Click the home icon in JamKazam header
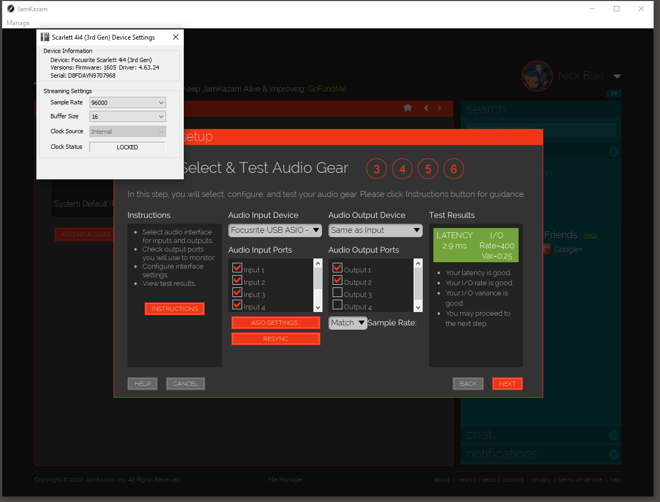 [408, 108]
